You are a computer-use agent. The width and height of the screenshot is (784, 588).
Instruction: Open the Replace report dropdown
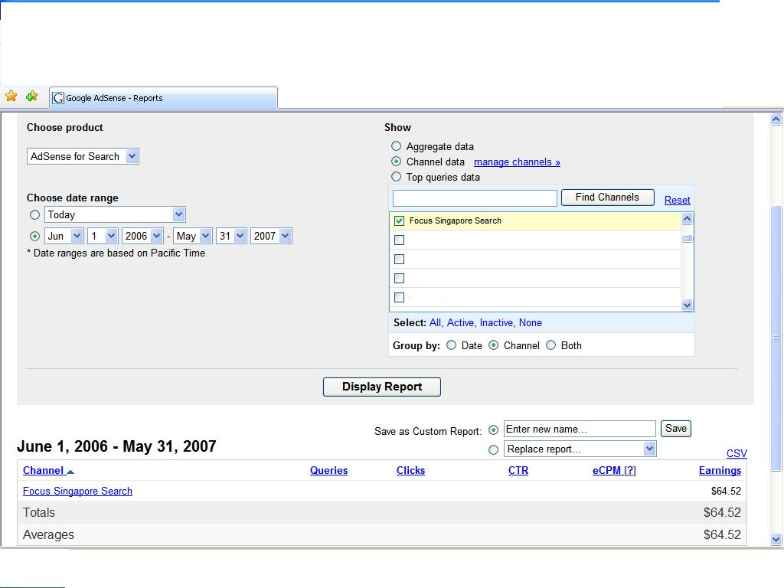coord(580,449)
